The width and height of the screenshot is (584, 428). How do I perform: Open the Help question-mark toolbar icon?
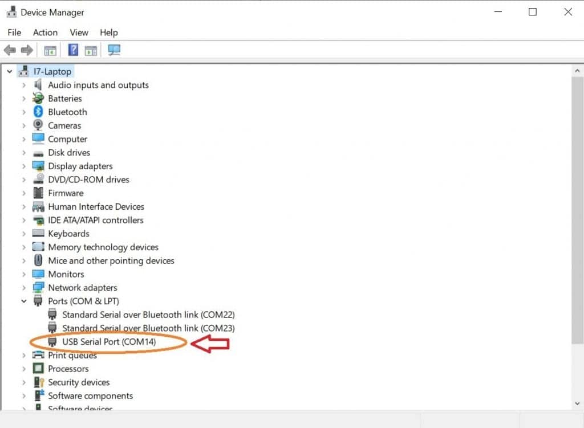[73, 50]
